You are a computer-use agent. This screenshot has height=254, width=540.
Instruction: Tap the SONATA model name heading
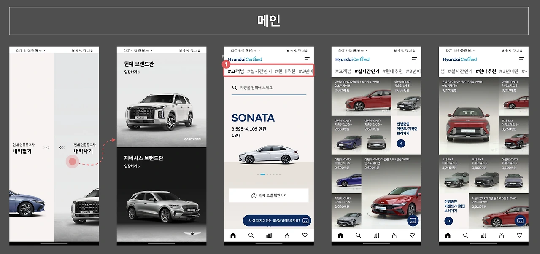pyautogui.click(x=253, y=118)
